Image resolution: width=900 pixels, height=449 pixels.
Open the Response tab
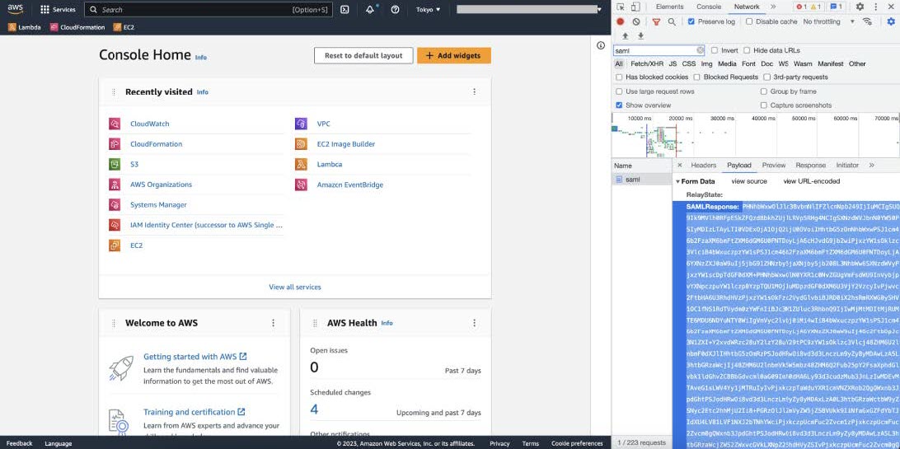tap(810, 165)
